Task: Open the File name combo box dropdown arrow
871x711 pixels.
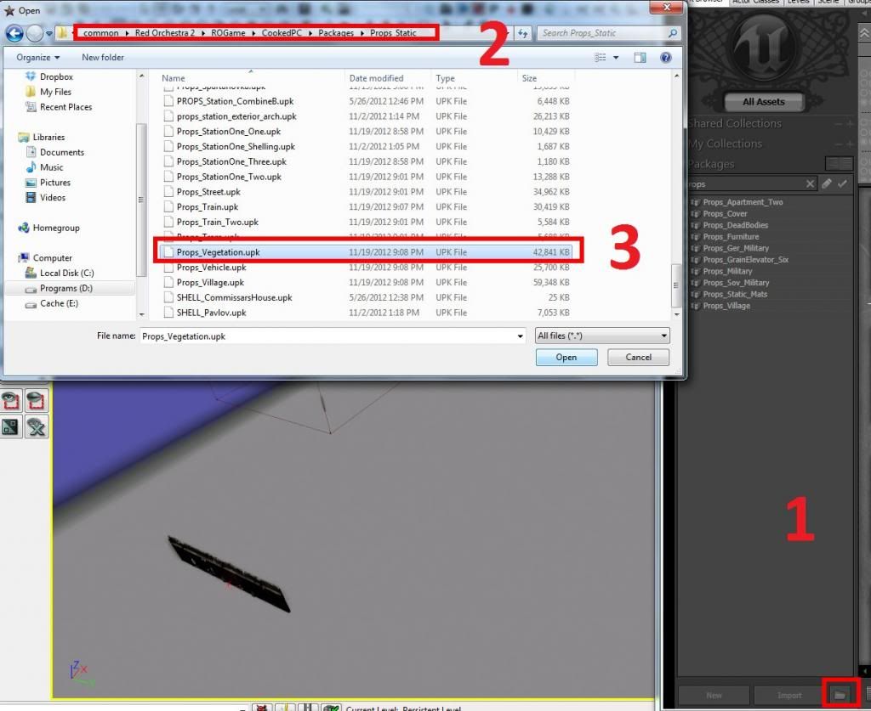Action: [x=520, y=336]
